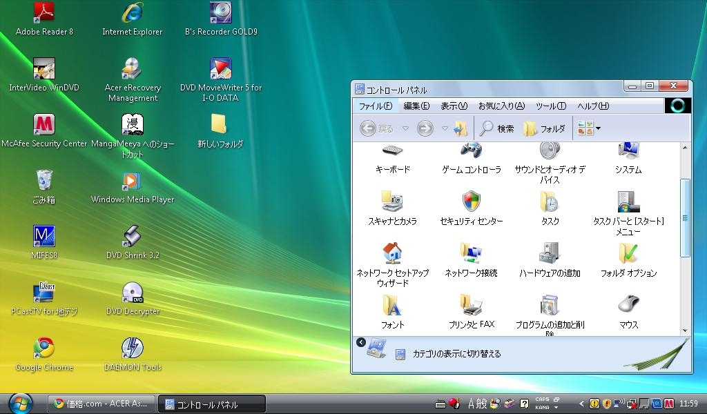Expand the Views dropdown in toolbar
The width and height of the screenshot is (707, 414).
[x=598, y=128]
